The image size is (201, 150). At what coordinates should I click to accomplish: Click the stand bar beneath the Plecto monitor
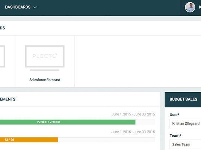[x=45, y=70]
